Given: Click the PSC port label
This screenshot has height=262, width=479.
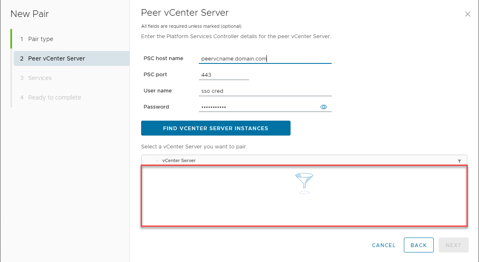Looking at the screenshot, I should click(x=155, y=75).
